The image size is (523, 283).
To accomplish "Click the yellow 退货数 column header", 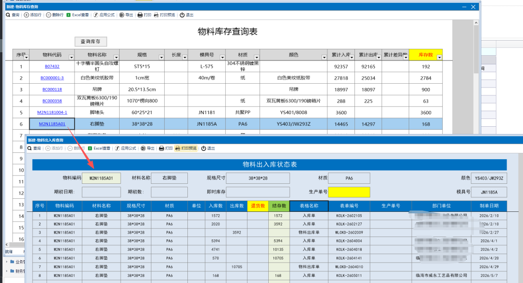I will point(258,206).
